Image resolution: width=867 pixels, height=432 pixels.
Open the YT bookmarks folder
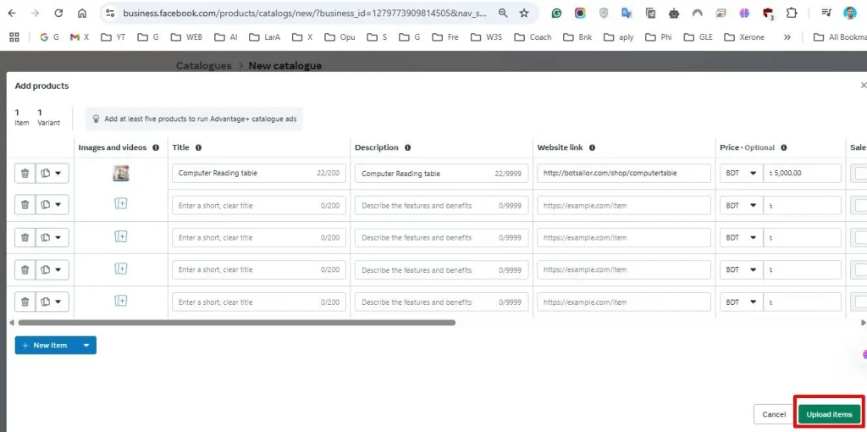tap(113, 37)
